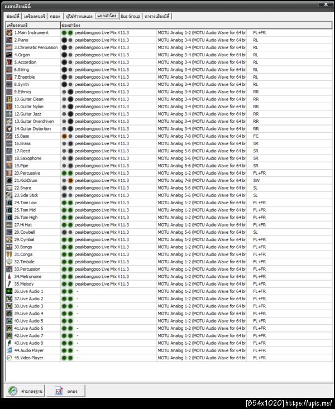Click the Guitar Distortion icon
Viewport: 335px width, 409px height.
click(9, 128)
